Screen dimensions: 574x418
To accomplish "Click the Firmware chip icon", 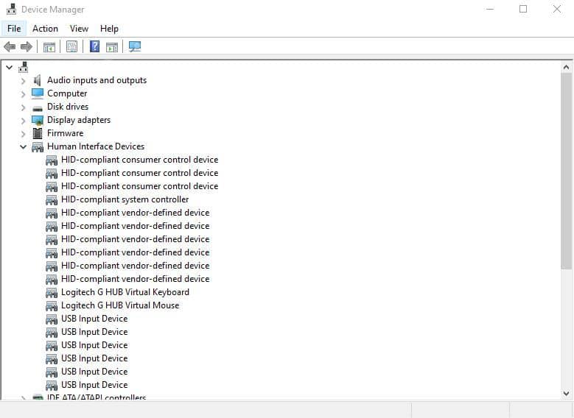I will (38, 133).
